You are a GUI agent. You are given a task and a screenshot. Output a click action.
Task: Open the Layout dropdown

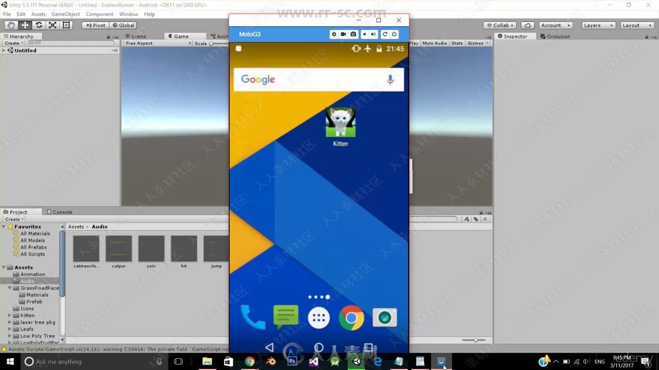coord(636,25)
